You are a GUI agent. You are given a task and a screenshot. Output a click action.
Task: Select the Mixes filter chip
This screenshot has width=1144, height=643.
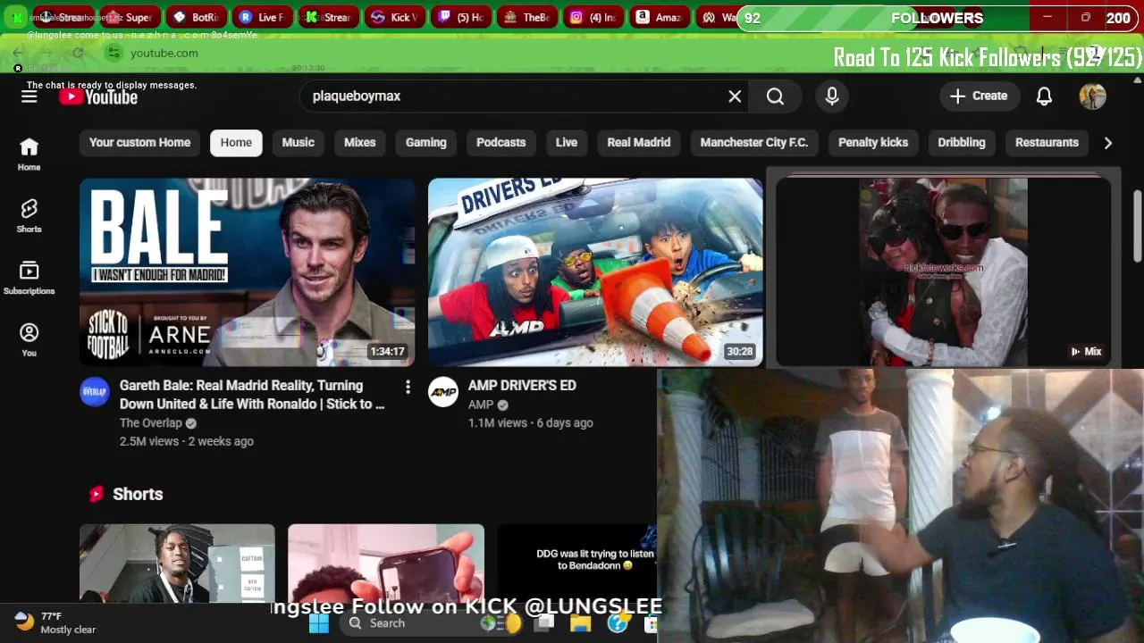[x=360, y=143]
